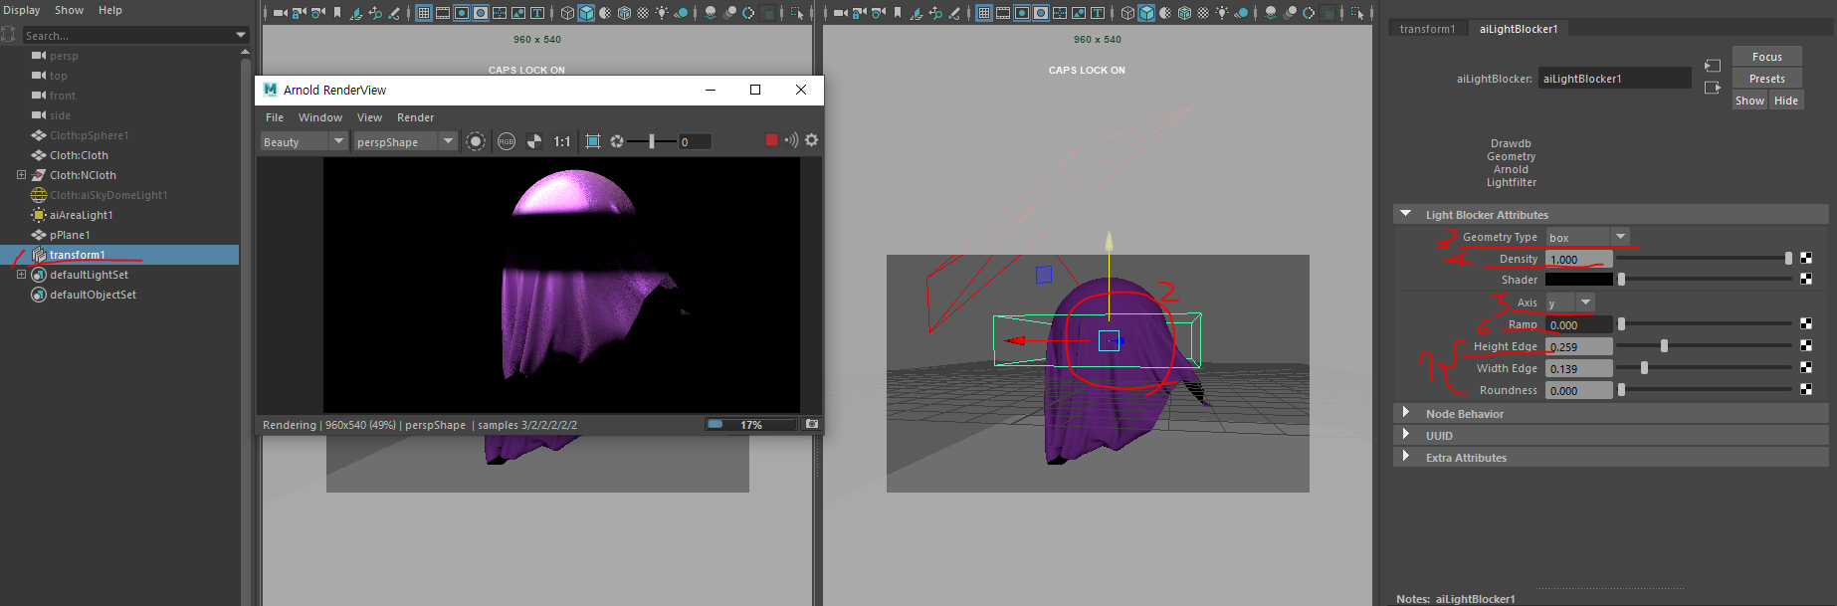Image resolution: width=1837 pixels, height=606 pixels.
Task: Toggle Shadows icon in left viewport toolbar
Action: pyautogui.click(x=681, y=13)
